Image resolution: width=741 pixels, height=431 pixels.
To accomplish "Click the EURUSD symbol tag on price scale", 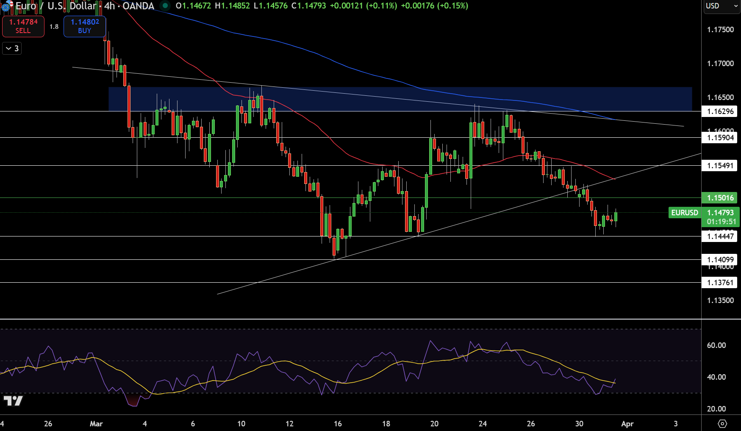I will click(x=685, y=213).
